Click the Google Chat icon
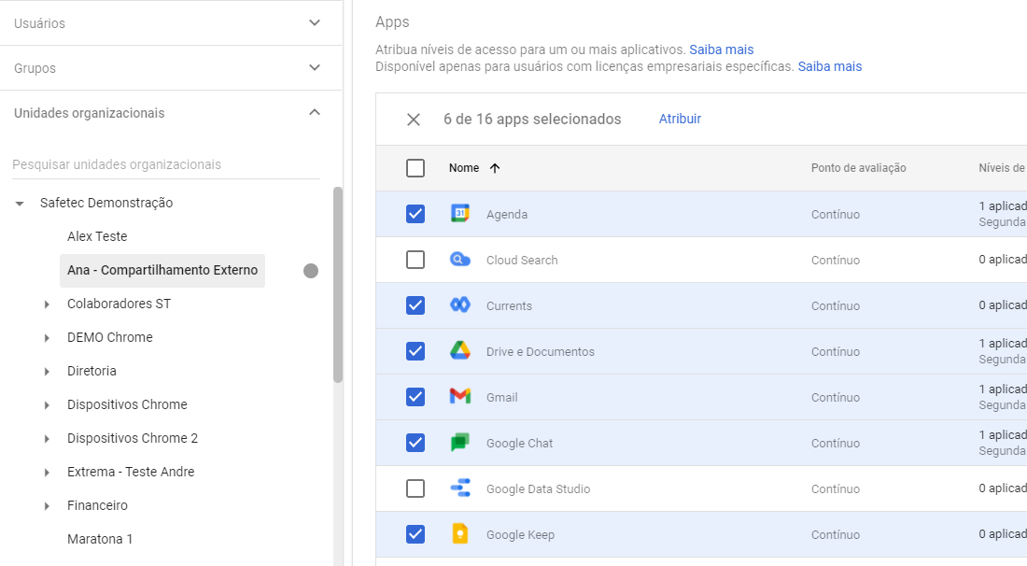This screenshot has width=1027, height=566. coord(460,443)
